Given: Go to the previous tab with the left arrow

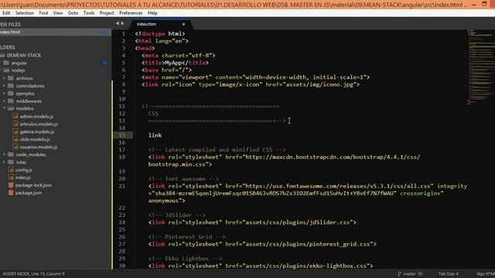Looking at the screenshot, I should point(117,23).
